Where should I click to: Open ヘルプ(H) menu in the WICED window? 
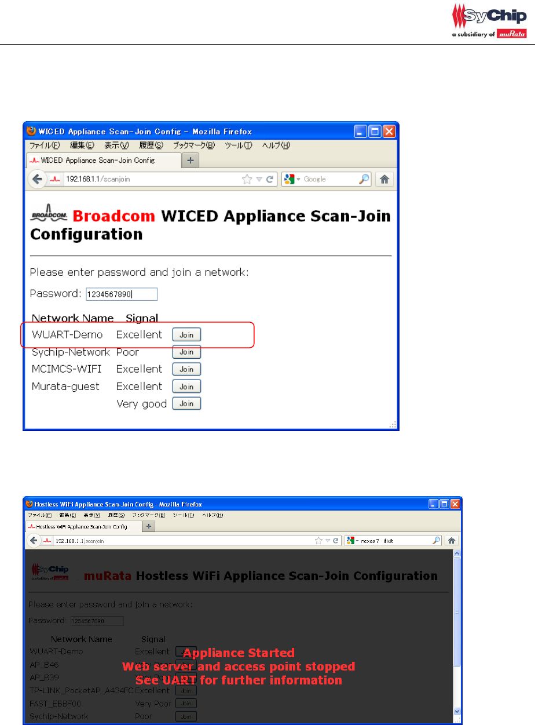276,145
